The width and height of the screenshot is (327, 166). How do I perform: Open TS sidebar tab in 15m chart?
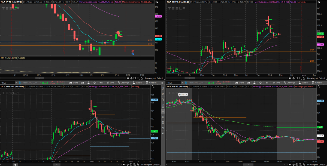[163, 94]
